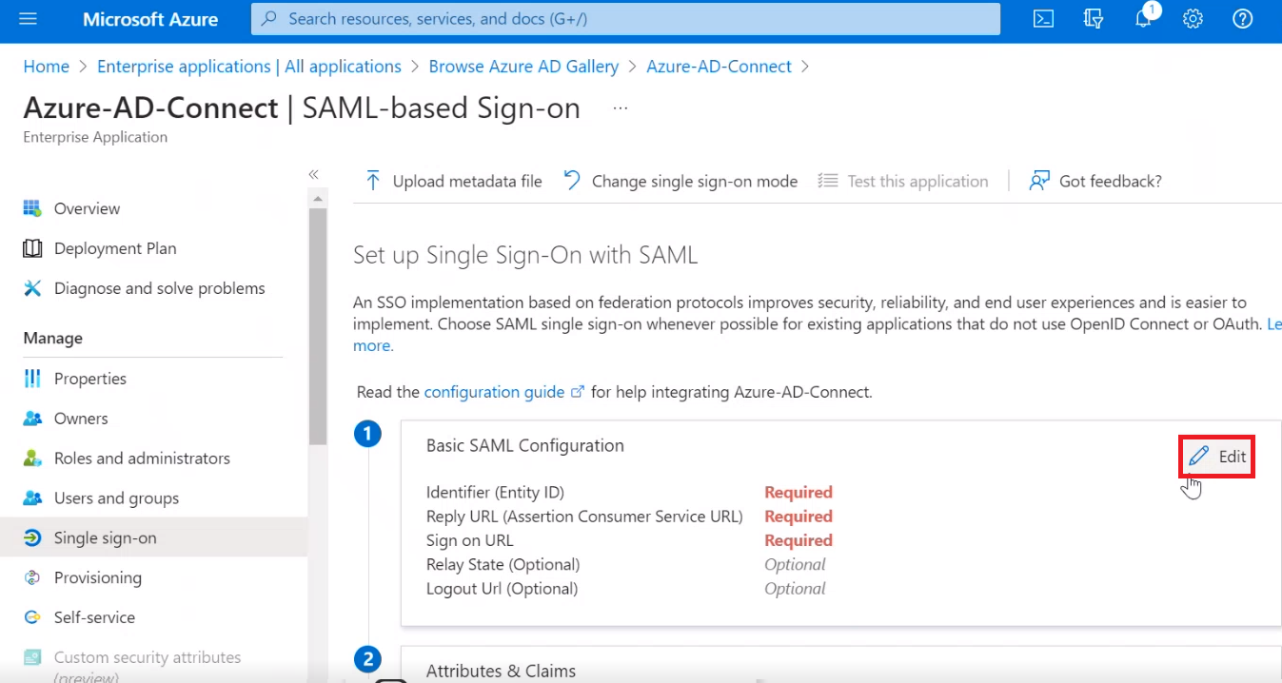Open the Directories and subscriptions filter icon
Screen dimensions: 1282x683
(1094, 19)
